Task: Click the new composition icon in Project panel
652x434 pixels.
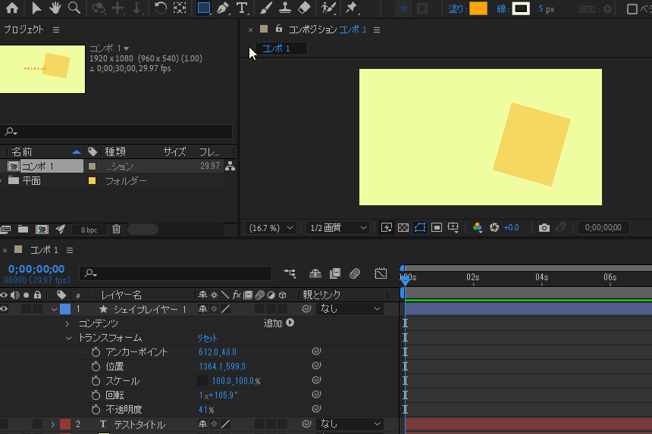Action: (42, 229)
